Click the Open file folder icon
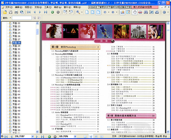 coord(5,12)
